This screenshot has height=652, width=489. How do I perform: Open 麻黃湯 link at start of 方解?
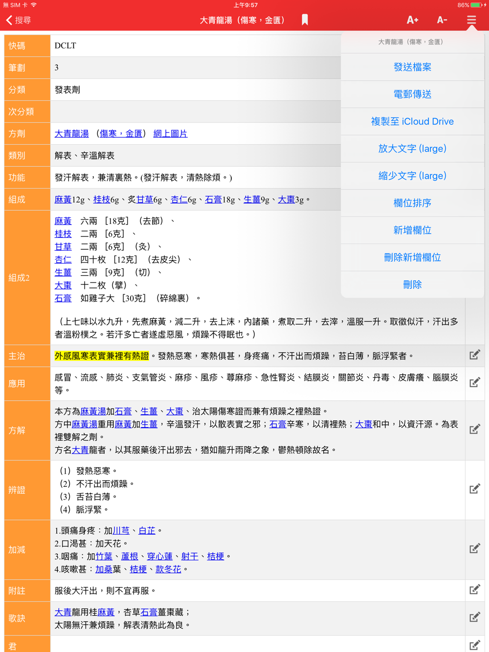point(93,412)
